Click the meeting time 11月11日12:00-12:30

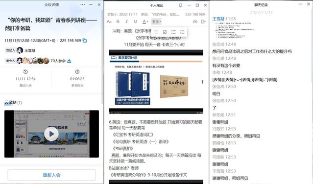pos(30,41)
